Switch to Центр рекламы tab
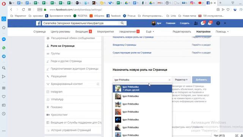This screenshot has width=243, height=137. (x=60, y=32)
